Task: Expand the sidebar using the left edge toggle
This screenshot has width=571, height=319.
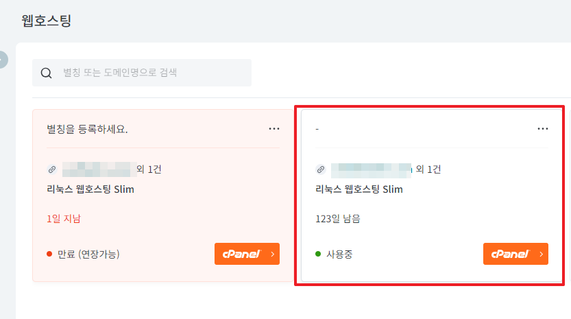Action: pyautogui.click(x=2, y=60)
